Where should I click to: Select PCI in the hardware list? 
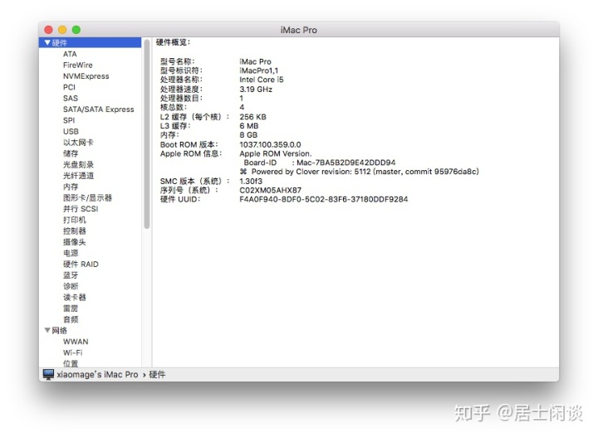(69, 87)
